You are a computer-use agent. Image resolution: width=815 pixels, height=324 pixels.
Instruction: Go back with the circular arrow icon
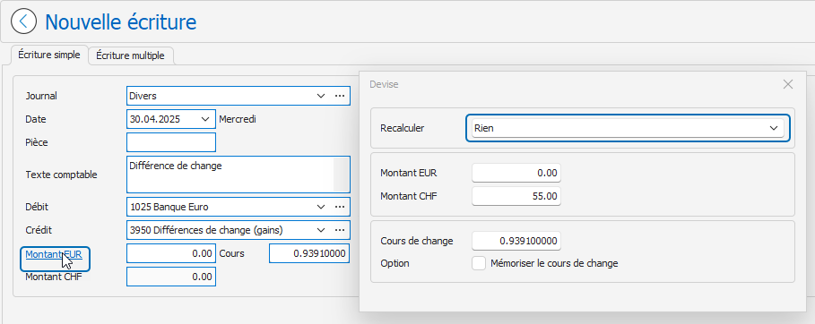pyautogui.click(x=24, y=21)
